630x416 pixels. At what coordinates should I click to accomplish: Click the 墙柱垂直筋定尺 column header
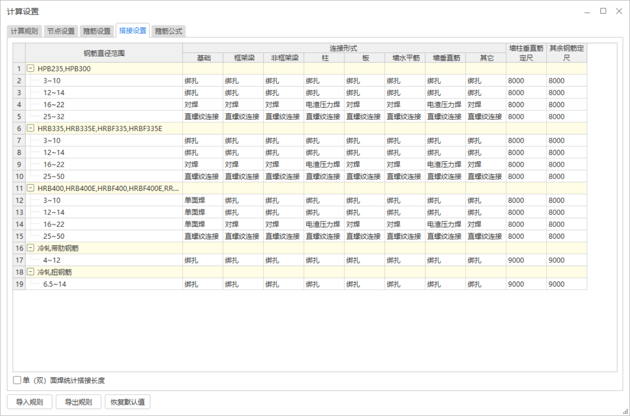[526, 53]
